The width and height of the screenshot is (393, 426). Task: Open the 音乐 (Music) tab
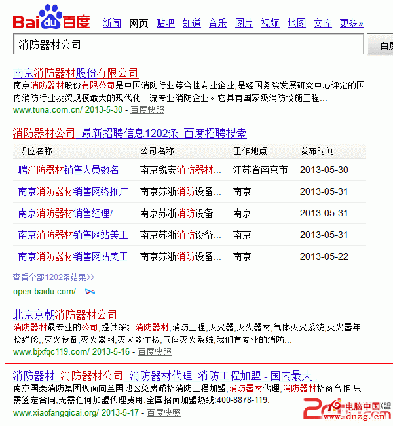(217, 24)
